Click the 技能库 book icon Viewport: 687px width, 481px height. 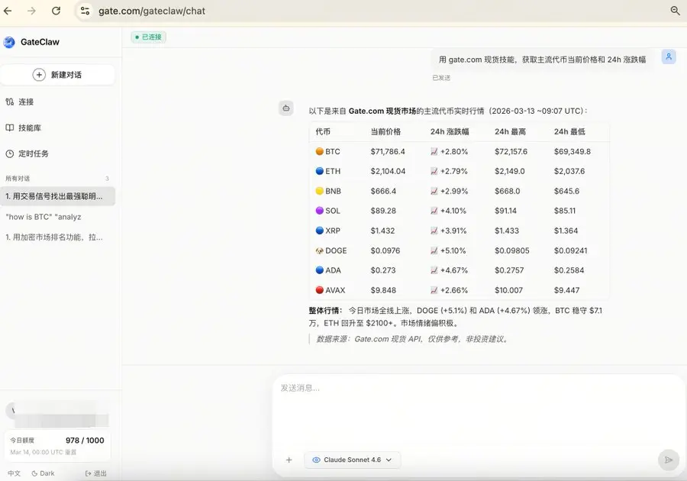(10, 128)
